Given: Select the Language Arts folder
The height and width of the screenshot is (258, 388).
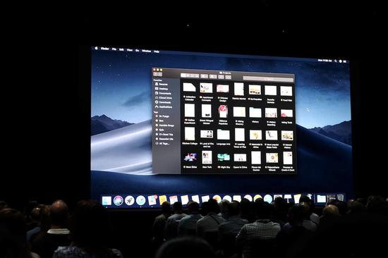Looking at the screenshot, I should pos(224,135).
